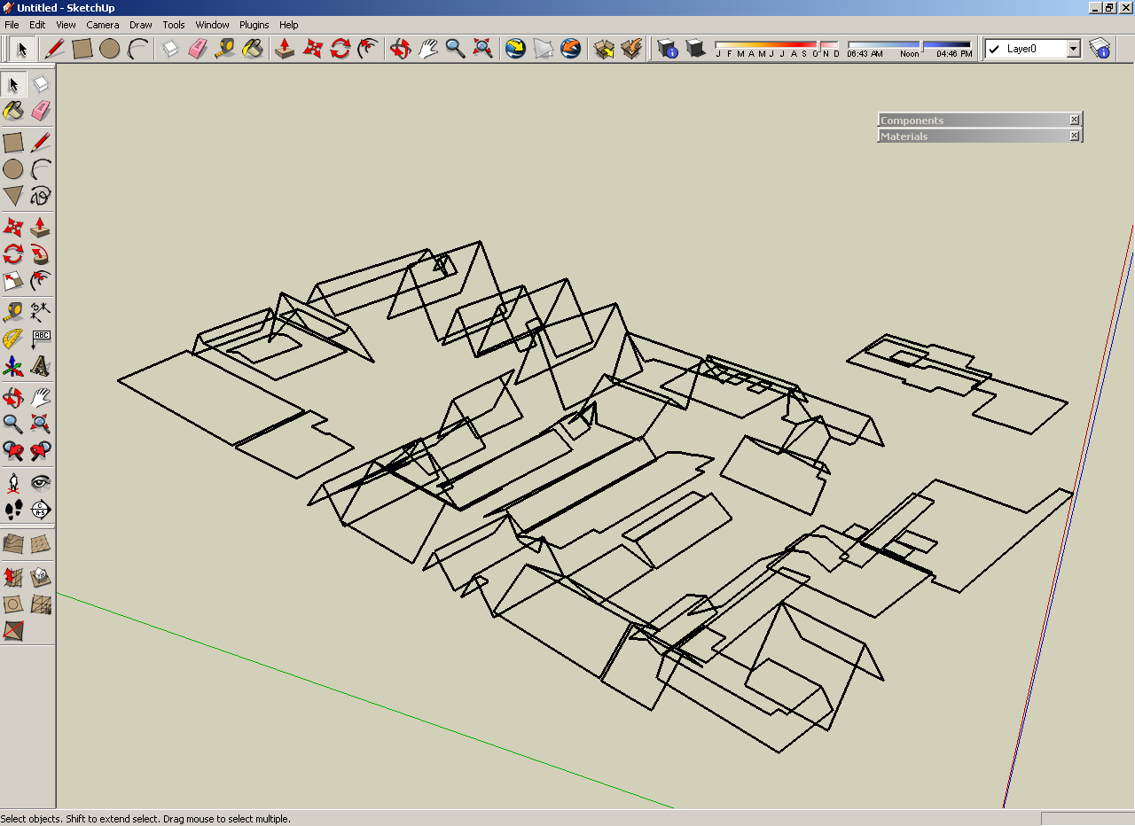Select the pink Eraser in the top toolbar
The width and height of the screenshot is (1135, 826).
198,49
